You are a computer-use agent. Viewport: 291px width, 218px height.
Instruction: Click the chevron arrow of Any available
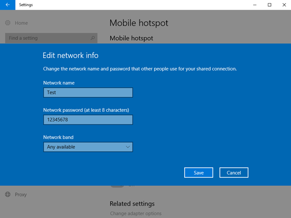[128, 147]
